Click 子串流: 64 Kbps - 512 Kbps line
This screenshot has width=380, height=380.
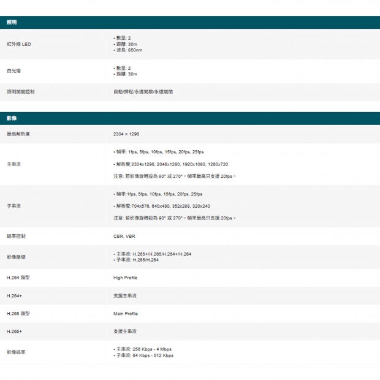coord(145,355)
